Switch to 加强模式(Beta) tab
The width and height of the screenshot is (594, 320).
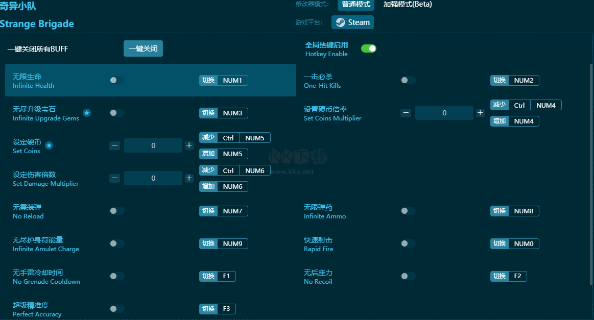[408, 5]
